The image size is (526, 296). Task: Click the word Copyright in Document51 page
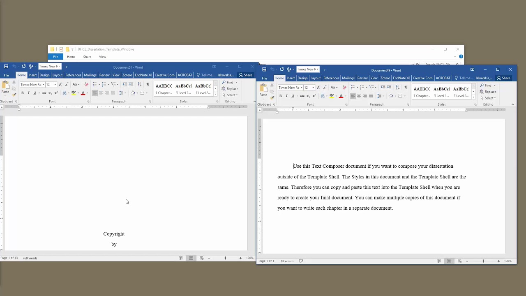click(114, 234)
